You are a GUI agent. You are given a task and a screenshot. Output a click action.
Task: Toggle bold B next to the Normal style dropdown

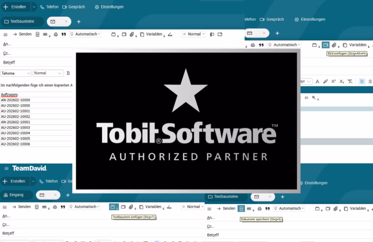coord(68,73)
